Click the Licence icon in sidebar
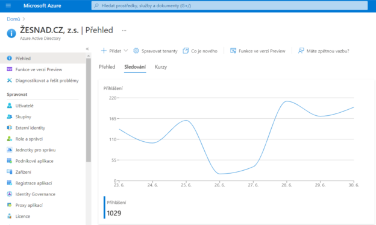Screen dimensions: 376x225 pyautogui.click(x=10, y=216)
